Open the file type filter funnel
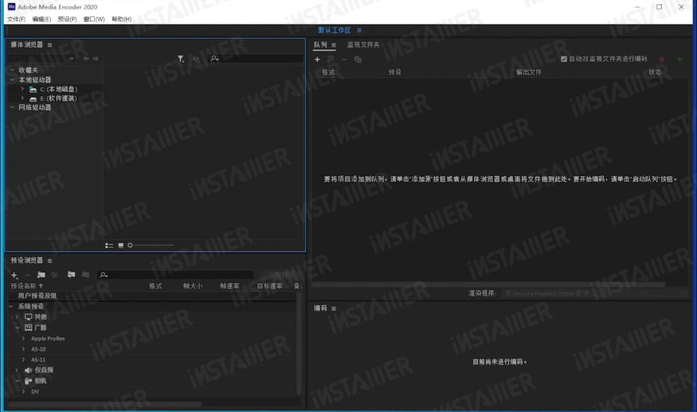This screenshot has width=697, height=412. pos(181,59)
